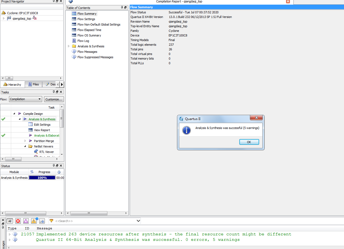The height and width of the screenshot is (249, 344).
Task: Click the RTL Viewer icon
Action: (x=36, y=152)
